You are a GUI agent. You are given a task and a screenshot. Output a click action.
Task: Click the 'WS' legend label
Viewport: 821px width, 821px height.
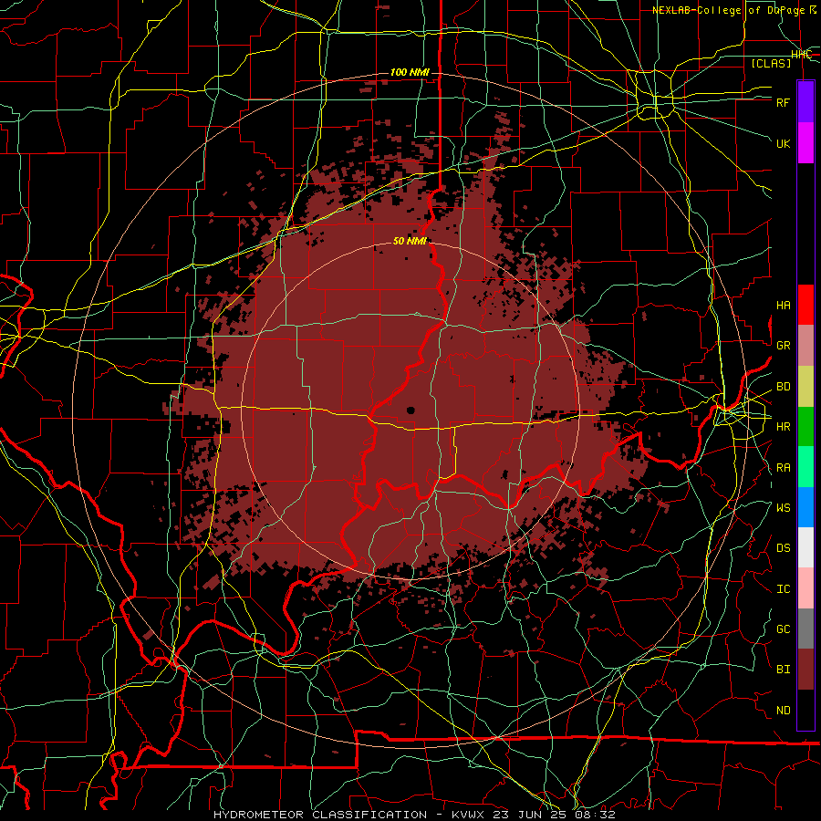pyautogui.click(x=783, y=508)
